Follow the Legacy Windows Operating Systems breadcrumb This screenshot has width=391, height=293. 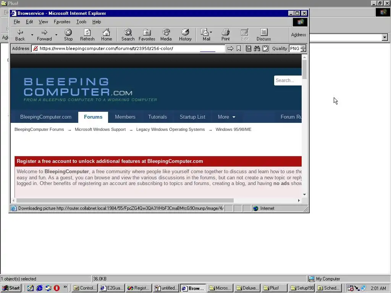pyautogui.click(x=170, y=129)
